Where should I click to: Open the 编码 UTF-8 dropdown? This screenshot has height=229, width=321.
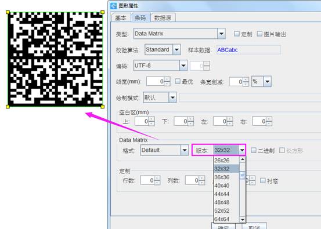click(183, 66)
